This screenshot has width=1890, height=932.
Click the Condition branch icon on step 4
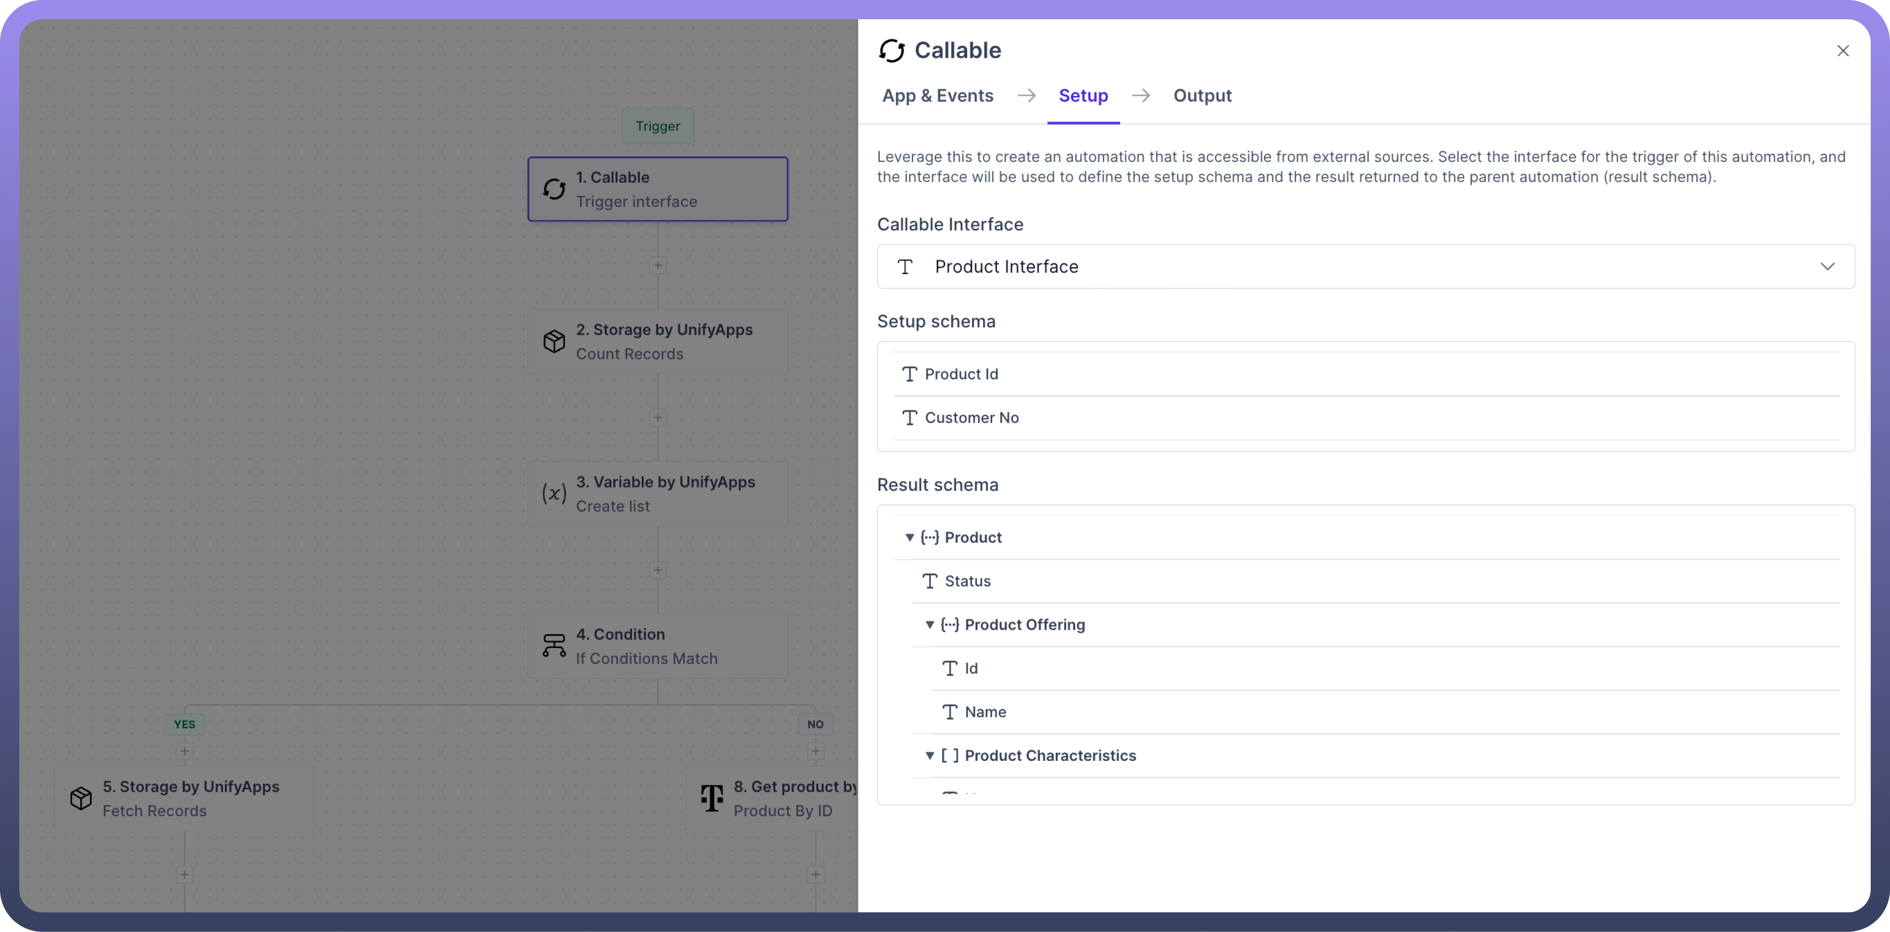click(554, 646)
